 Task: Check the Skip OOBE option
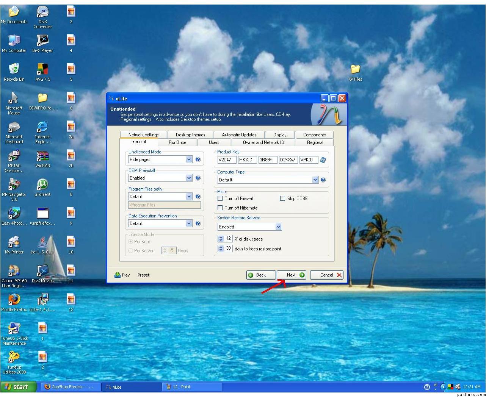[282, 198]
